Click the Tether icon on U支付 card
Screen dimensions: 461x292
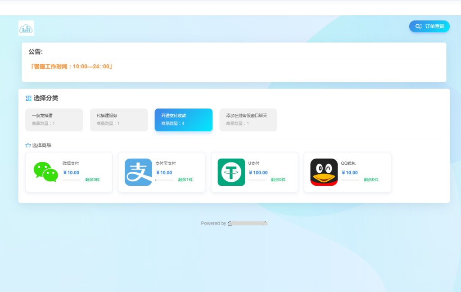pyautogui.click(x=231, y=172)
